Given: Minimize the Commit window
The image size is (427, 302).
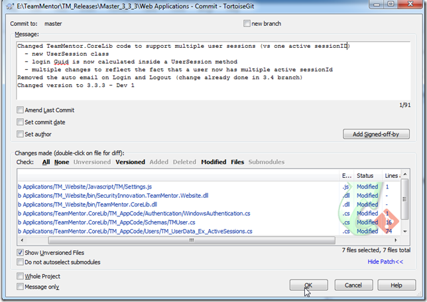Looking at the screenshot, I should 377,4.
